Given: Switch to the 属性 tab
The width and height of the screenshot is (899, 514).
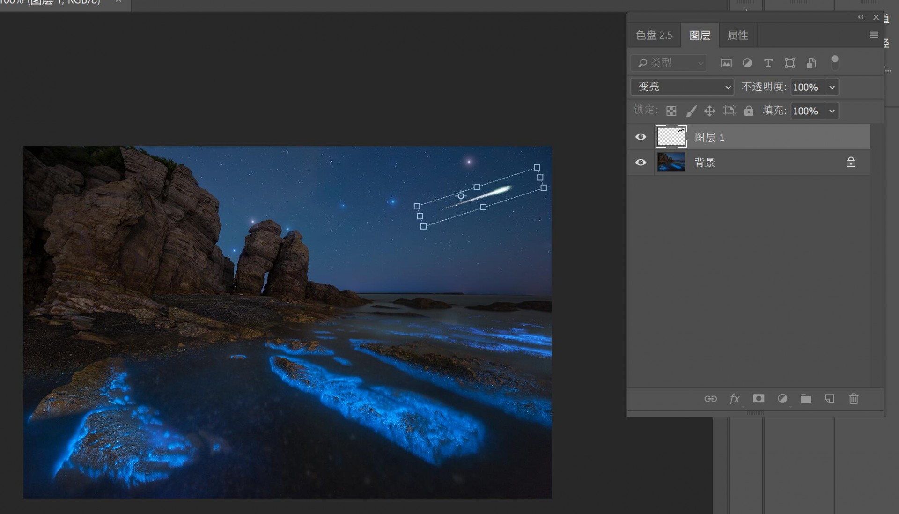Looking at the screenshot, I should point(737,35).
